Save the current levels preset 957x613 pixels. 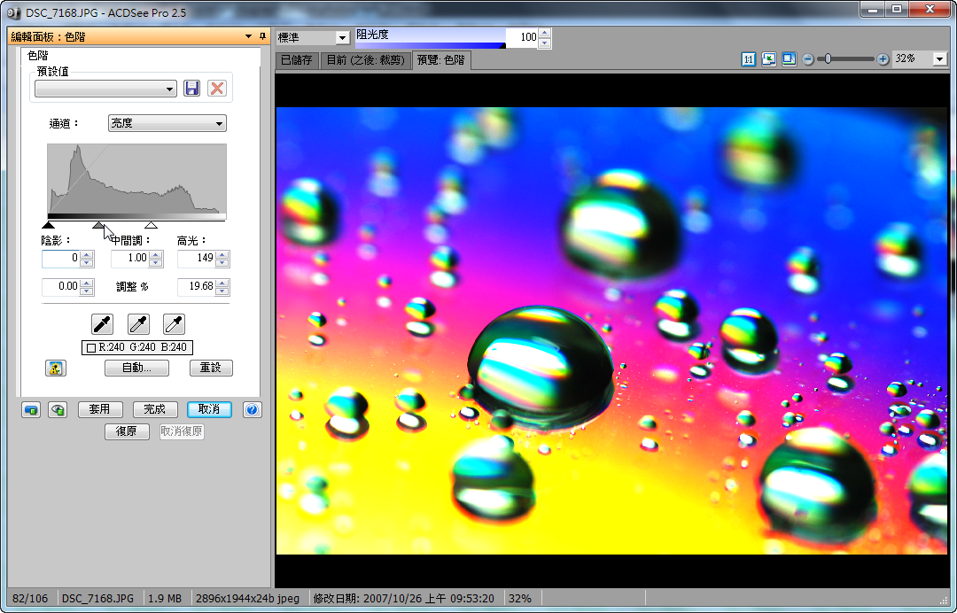pos(192,89)
